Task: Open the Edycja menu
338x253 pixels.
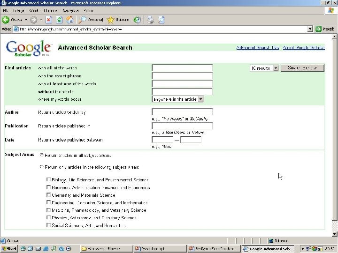Action: click(18, 10)
